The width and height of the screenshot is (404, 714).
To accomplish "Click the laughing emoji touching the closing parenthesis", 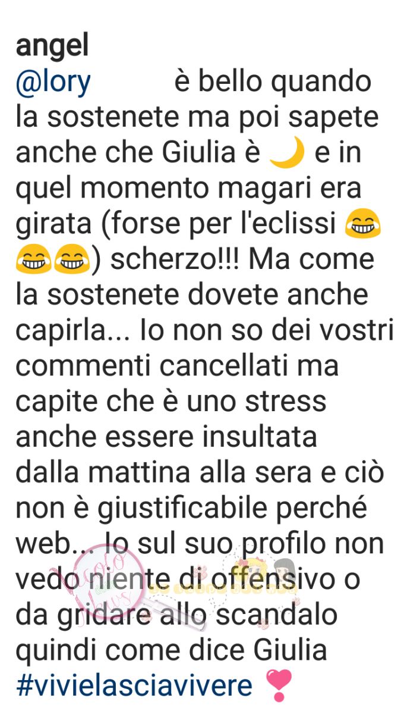I will [x=71, y=261].
